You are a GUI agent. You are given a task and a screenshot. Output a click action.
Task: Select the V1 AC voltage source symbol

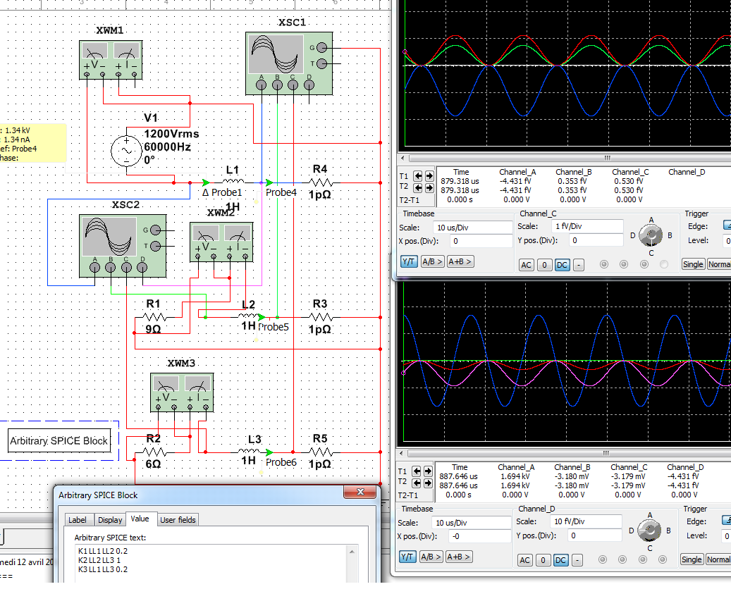pyautogui.click(x=128, y=149)
